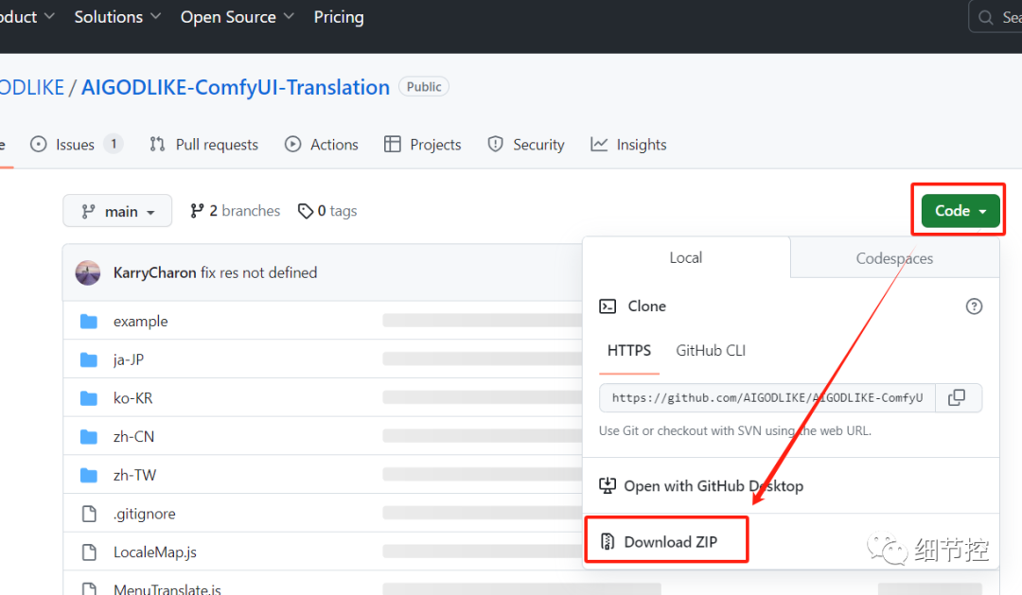This screenshot has width=1022, height=595.
Task: Click the folder icon beside ja-JP
Action: coord(89,359)
